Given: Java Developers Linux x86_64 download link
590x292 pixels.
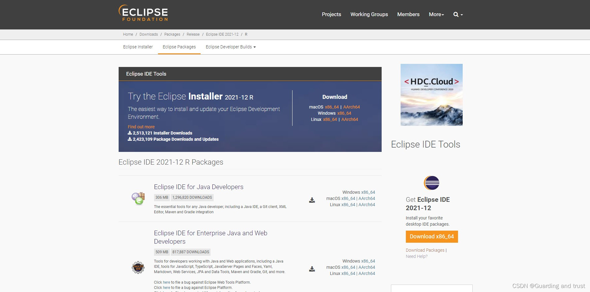Looking at the screenshot, I should (348, 205).
